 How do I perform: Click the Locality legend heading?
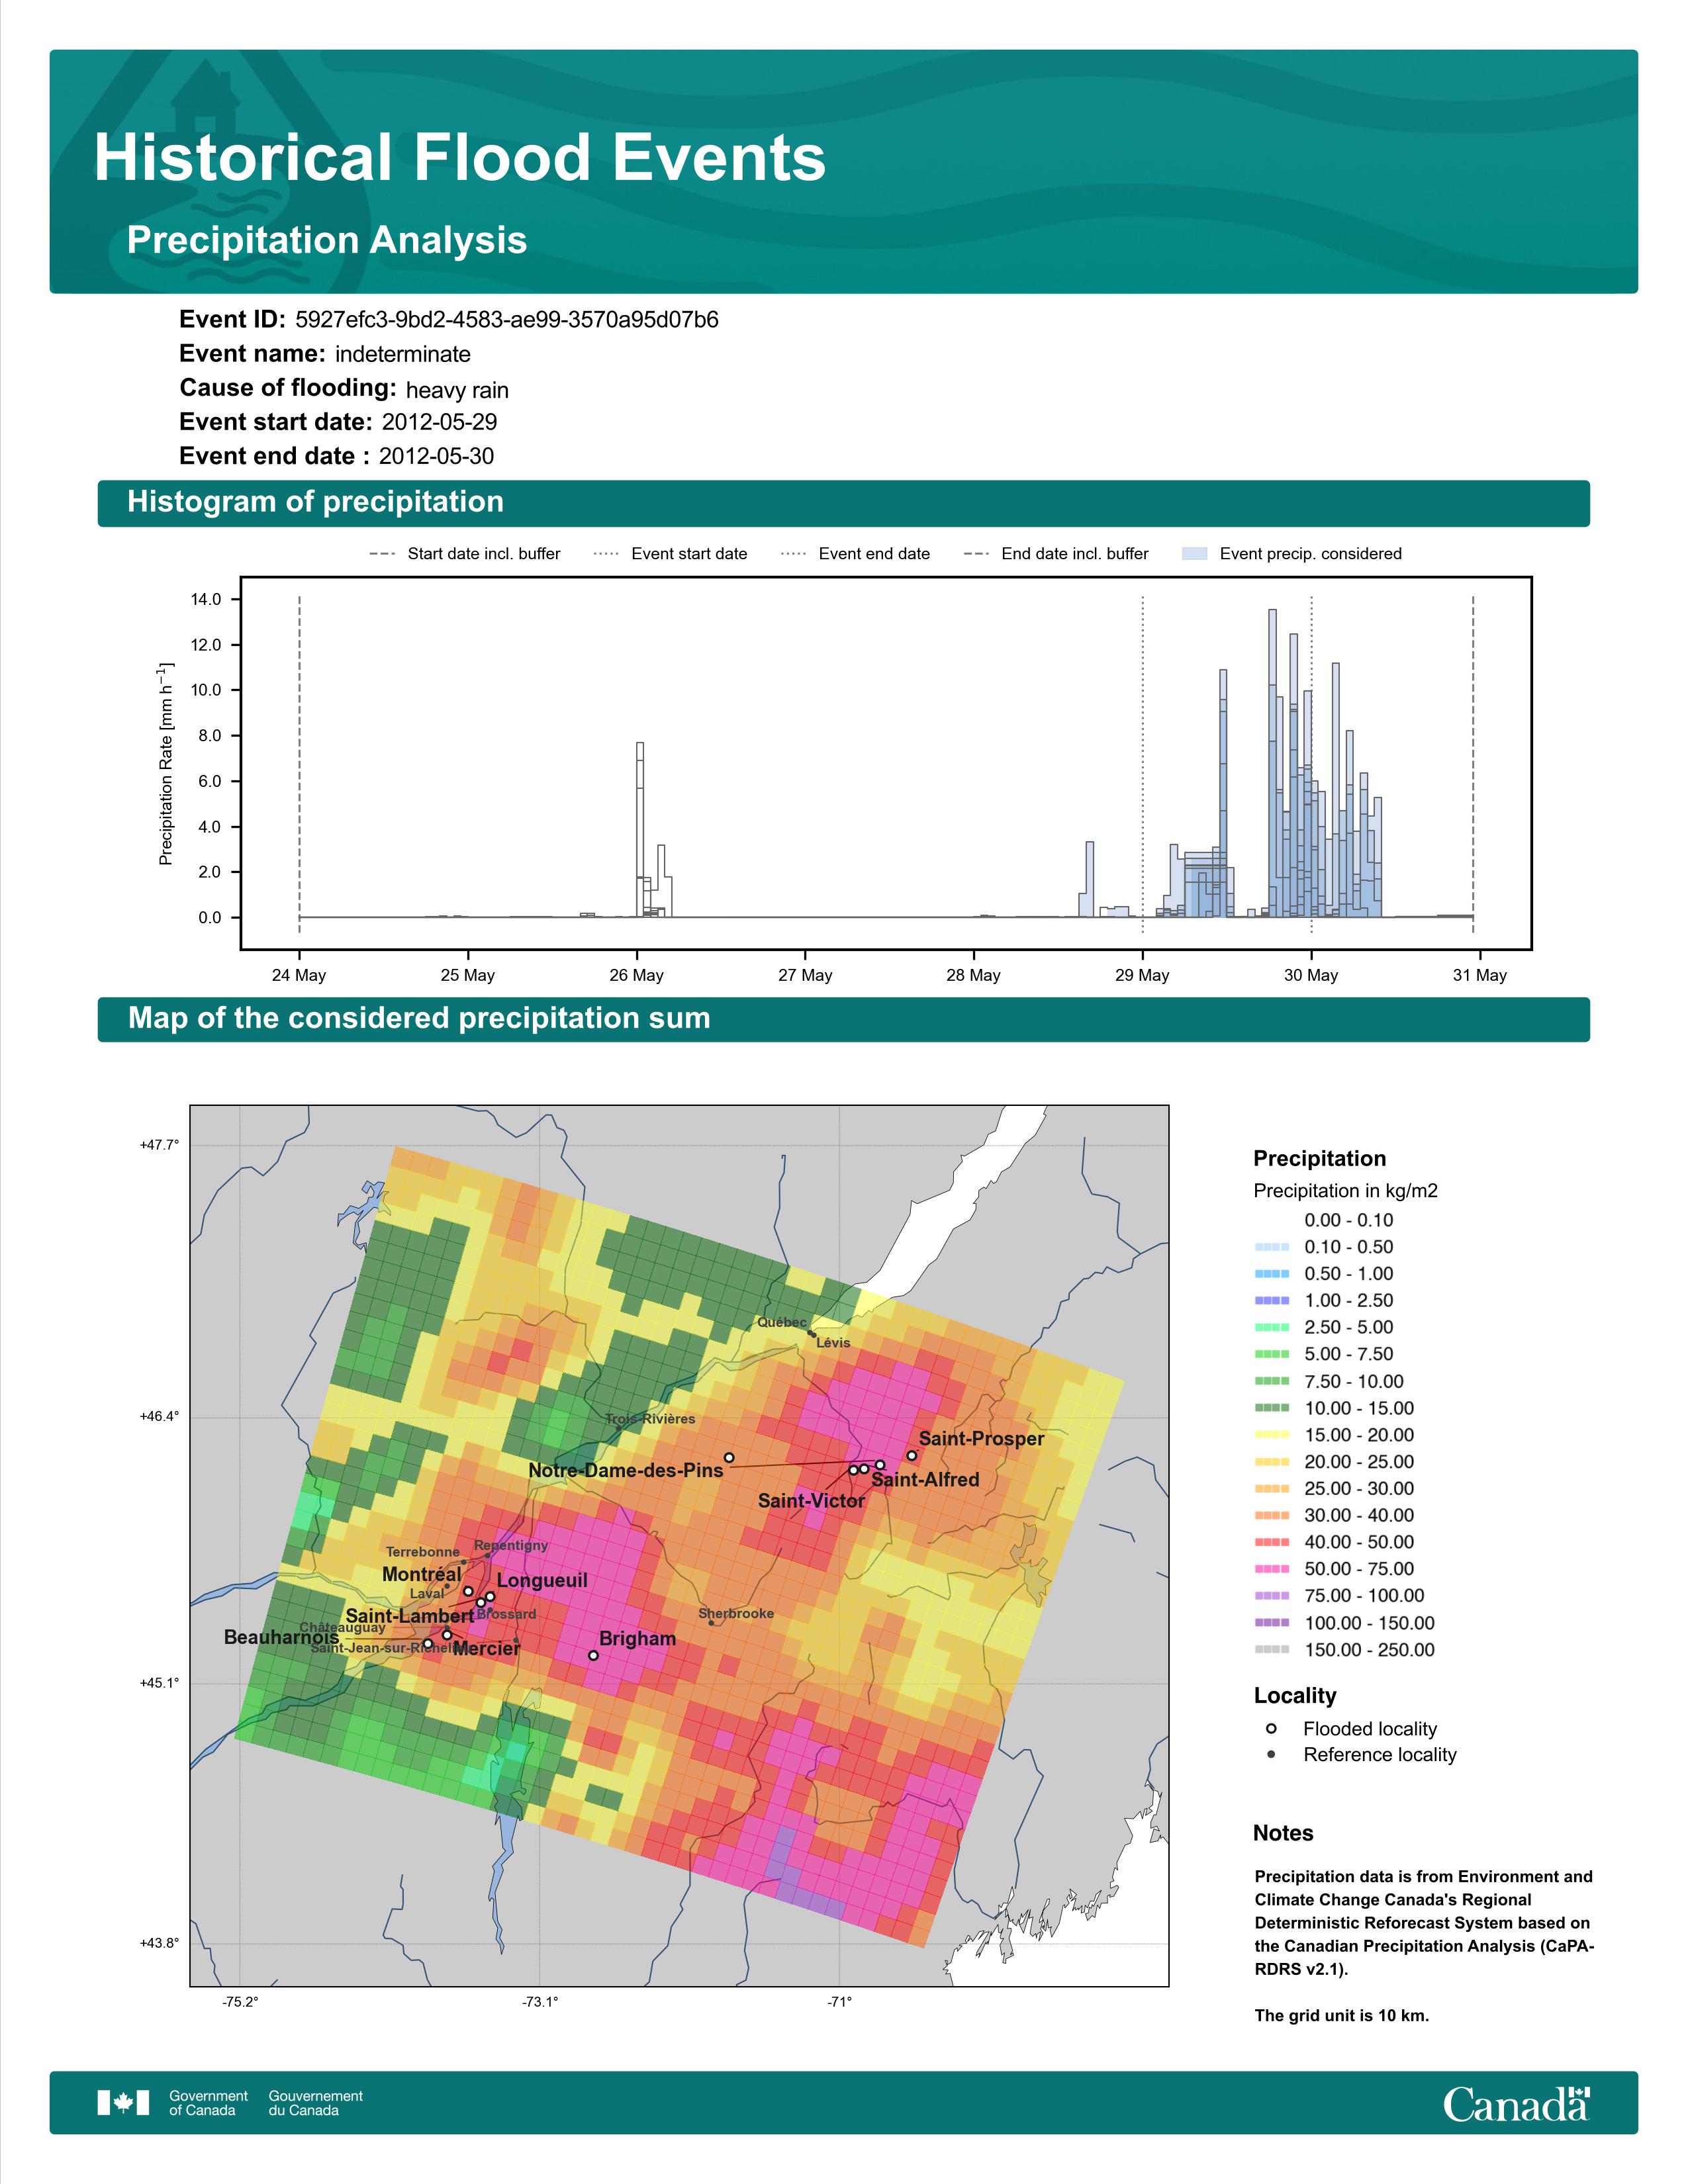[x=1295, y=1696]
